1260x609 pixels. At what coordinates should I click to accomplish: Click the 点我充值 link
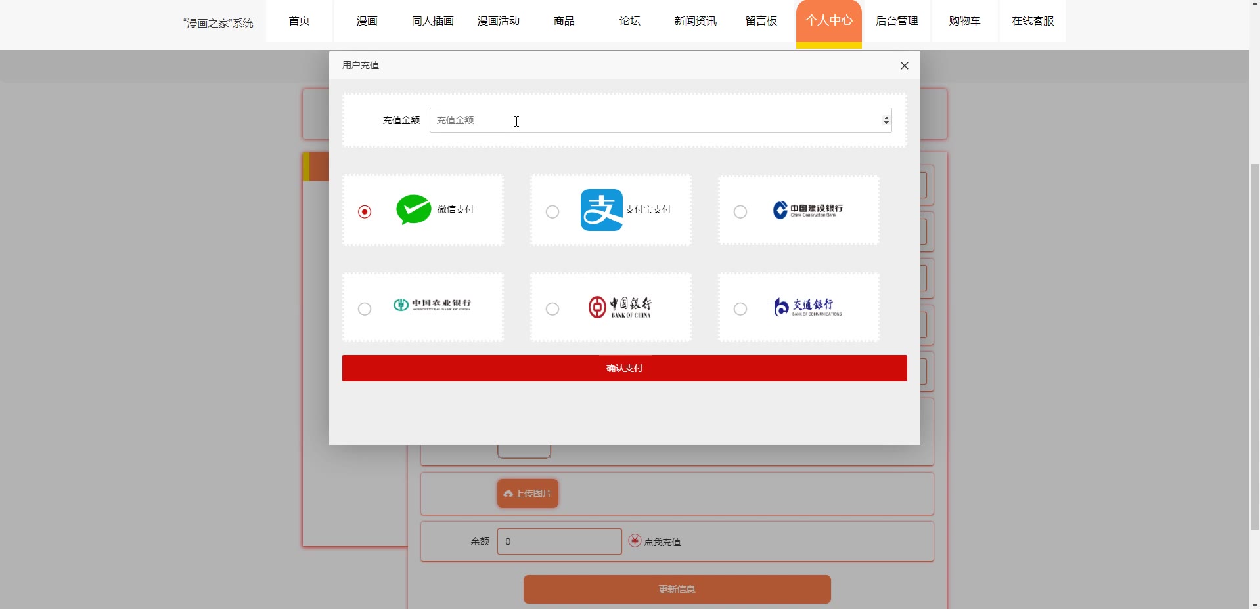click(x=662, y=542)
